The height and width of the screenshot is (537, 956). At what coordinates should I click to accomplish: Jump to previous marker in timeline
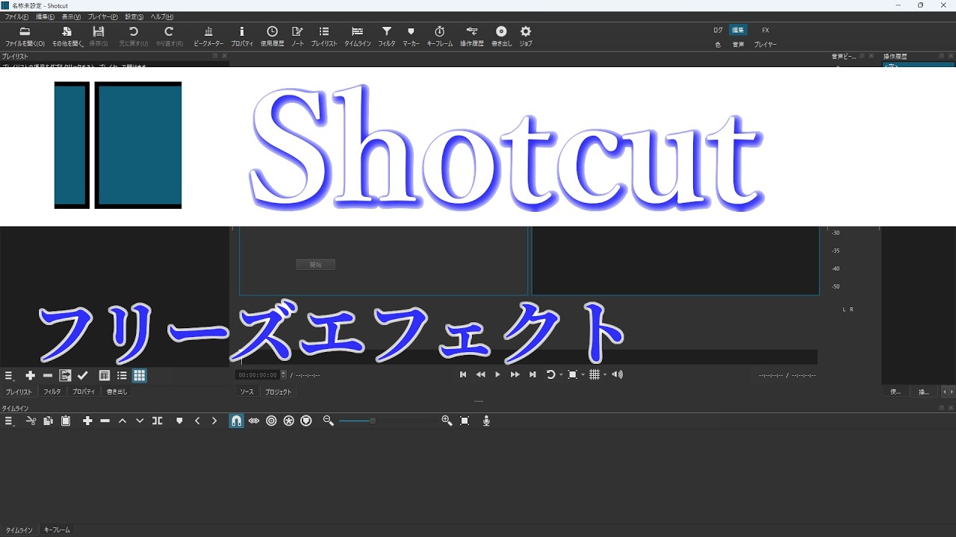197,421
